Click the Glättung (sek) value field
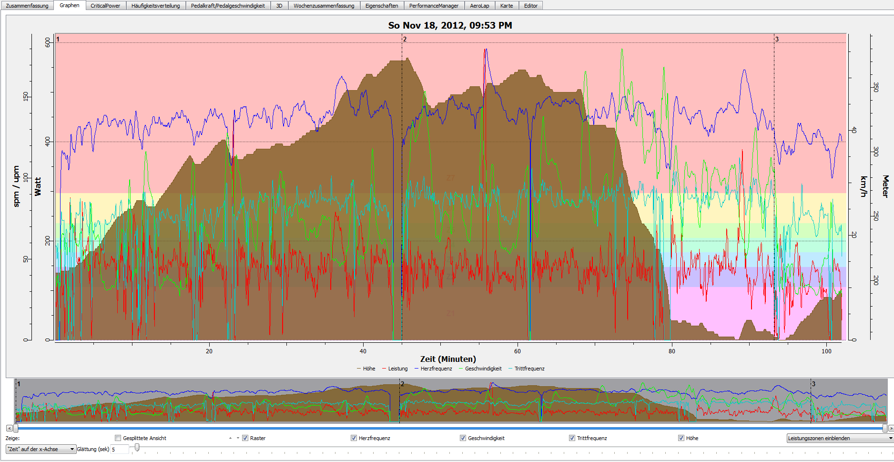The image size is (894, 462). tap(120, 449)
